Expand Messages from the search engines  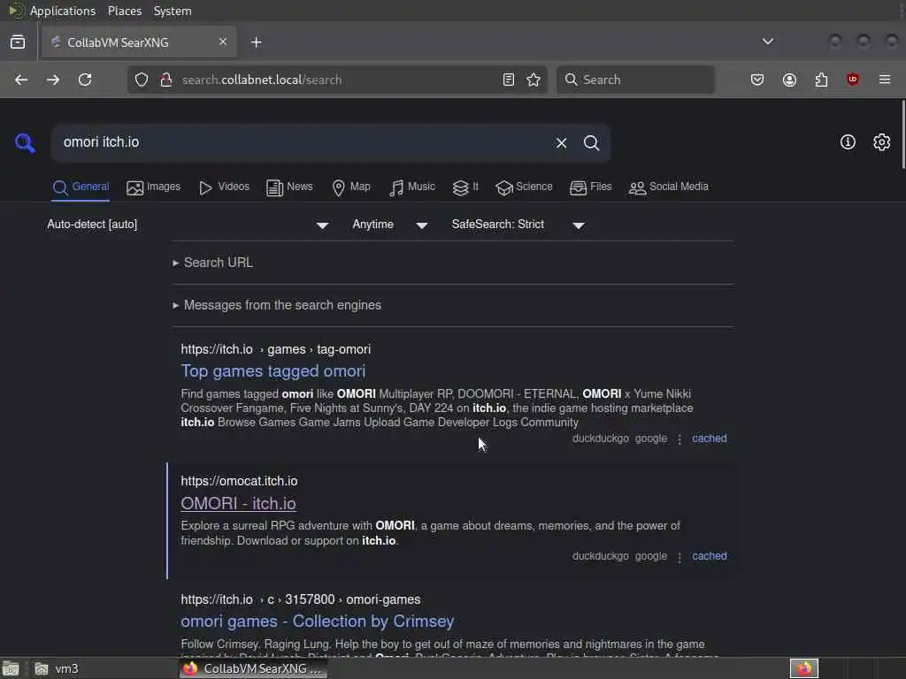pos(277,305)
